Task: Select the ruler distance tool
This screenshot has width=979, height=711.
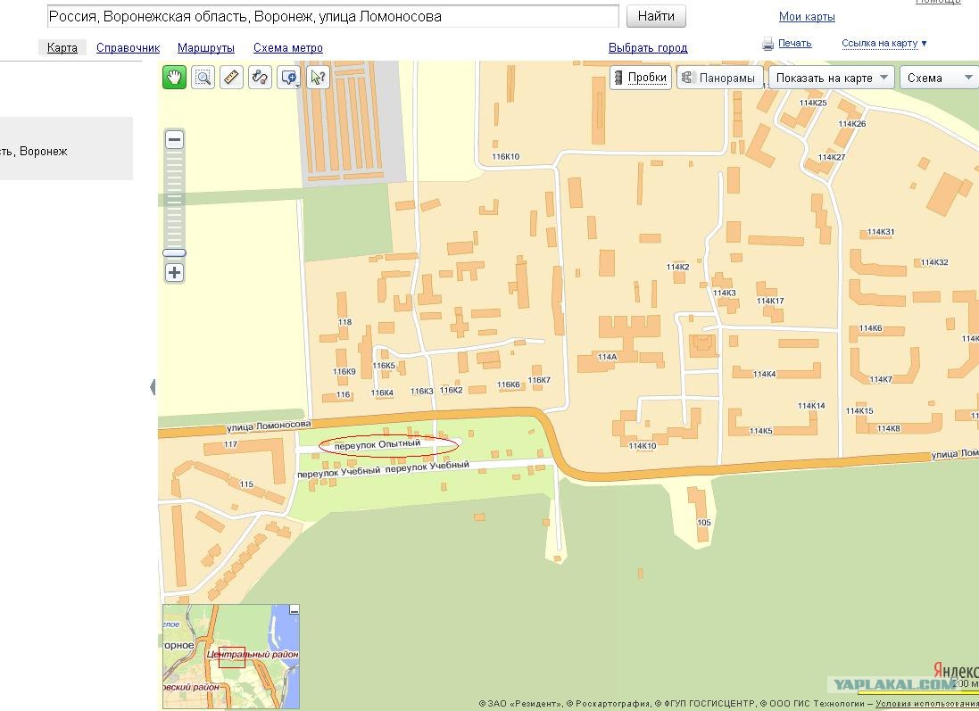Action: pyautogui.click(x=232, y=78)
